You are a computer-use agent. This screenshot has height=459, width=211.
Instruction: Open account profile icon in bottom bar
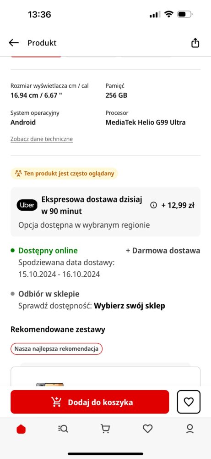(190, 429)
